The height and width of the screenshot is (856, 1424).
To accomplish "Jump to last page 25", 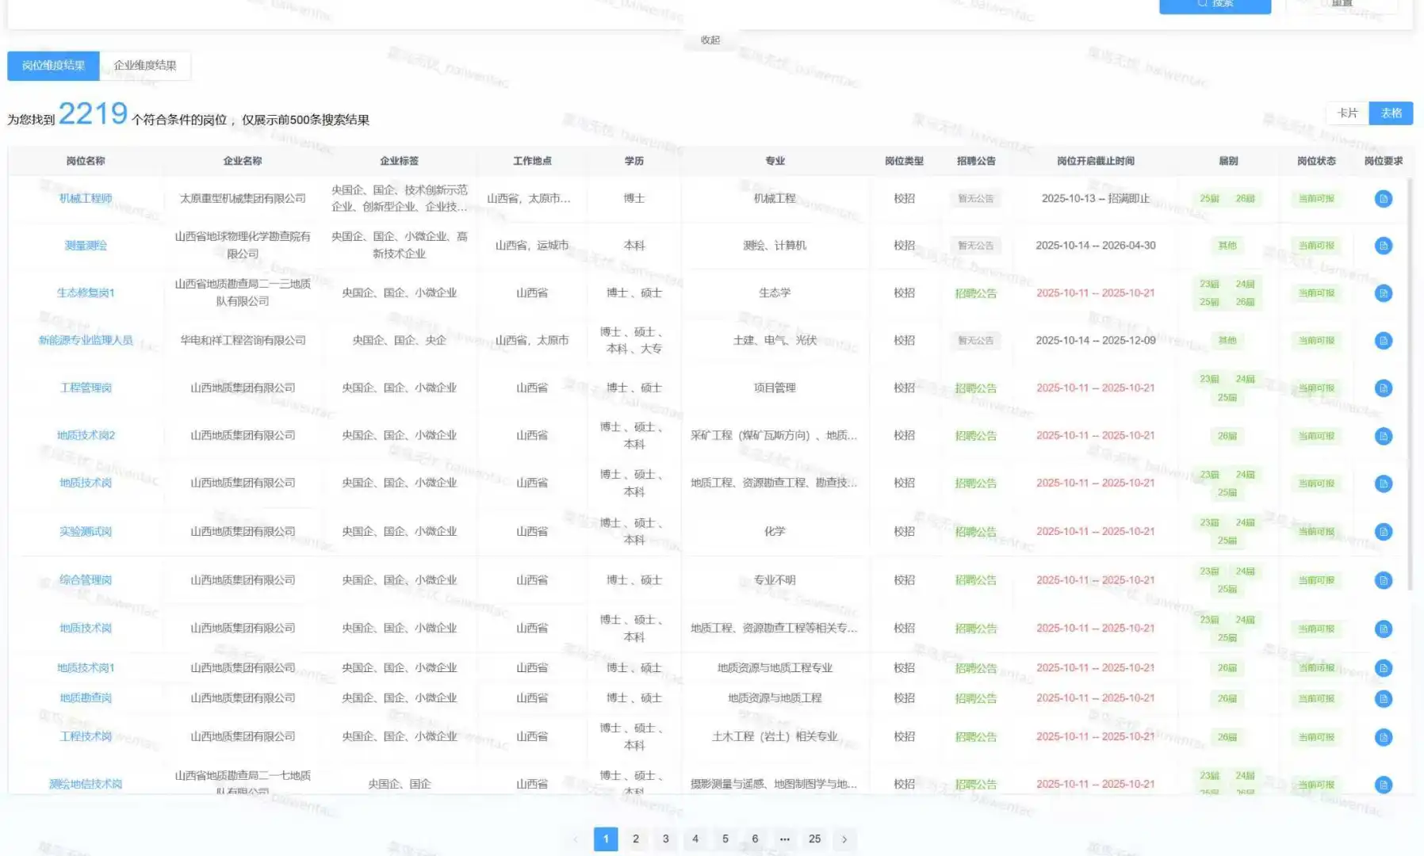I will coord(814,839).
